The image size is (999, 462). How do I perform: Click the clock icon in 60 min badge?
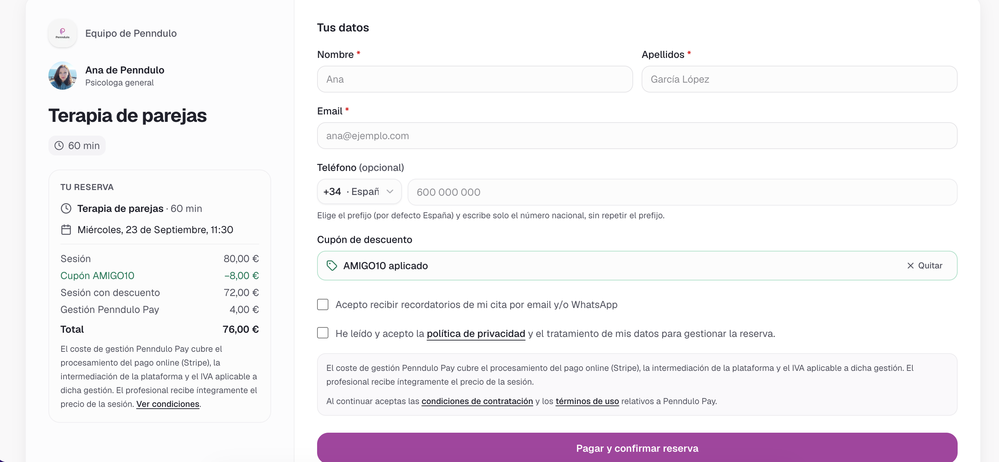[59, 146]
